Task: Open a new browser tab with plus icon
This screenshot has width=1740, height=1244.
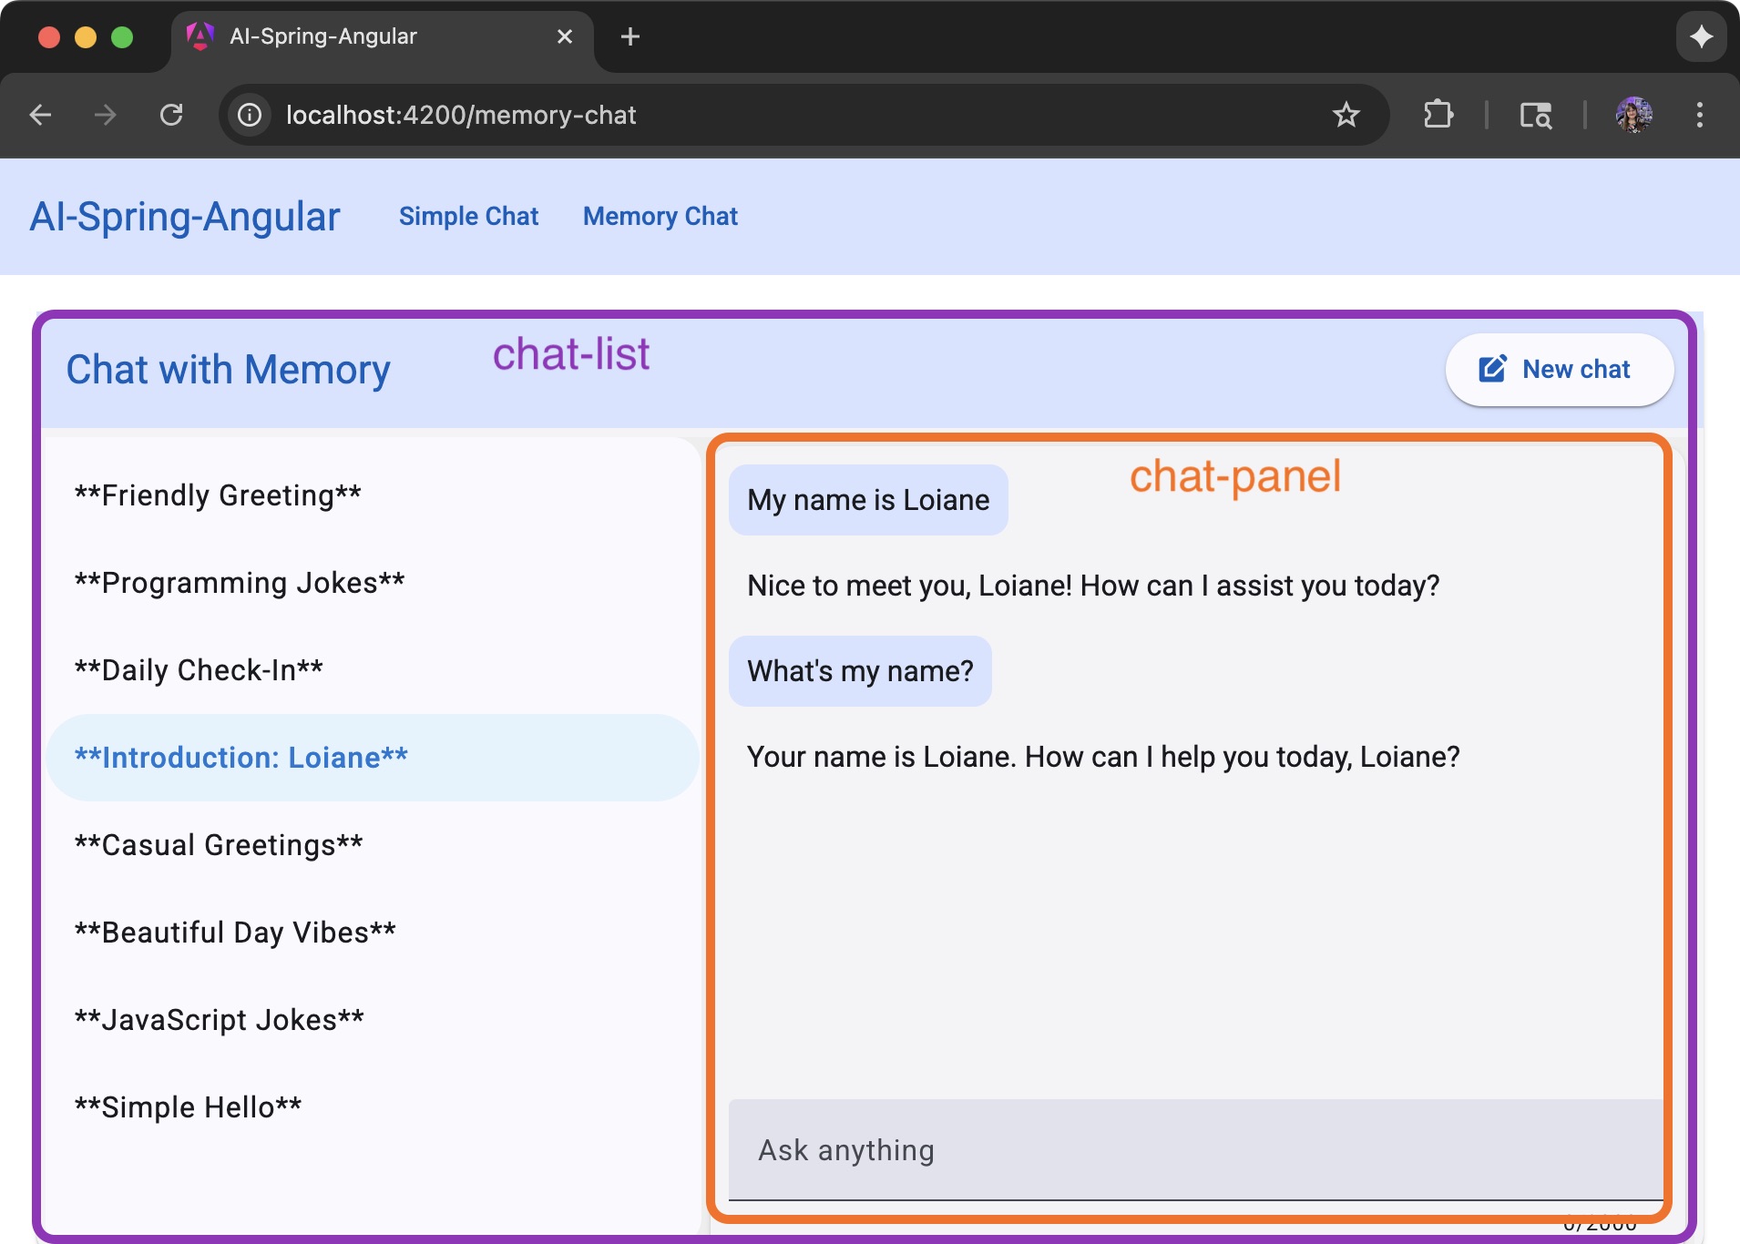Action: point(629,36)
